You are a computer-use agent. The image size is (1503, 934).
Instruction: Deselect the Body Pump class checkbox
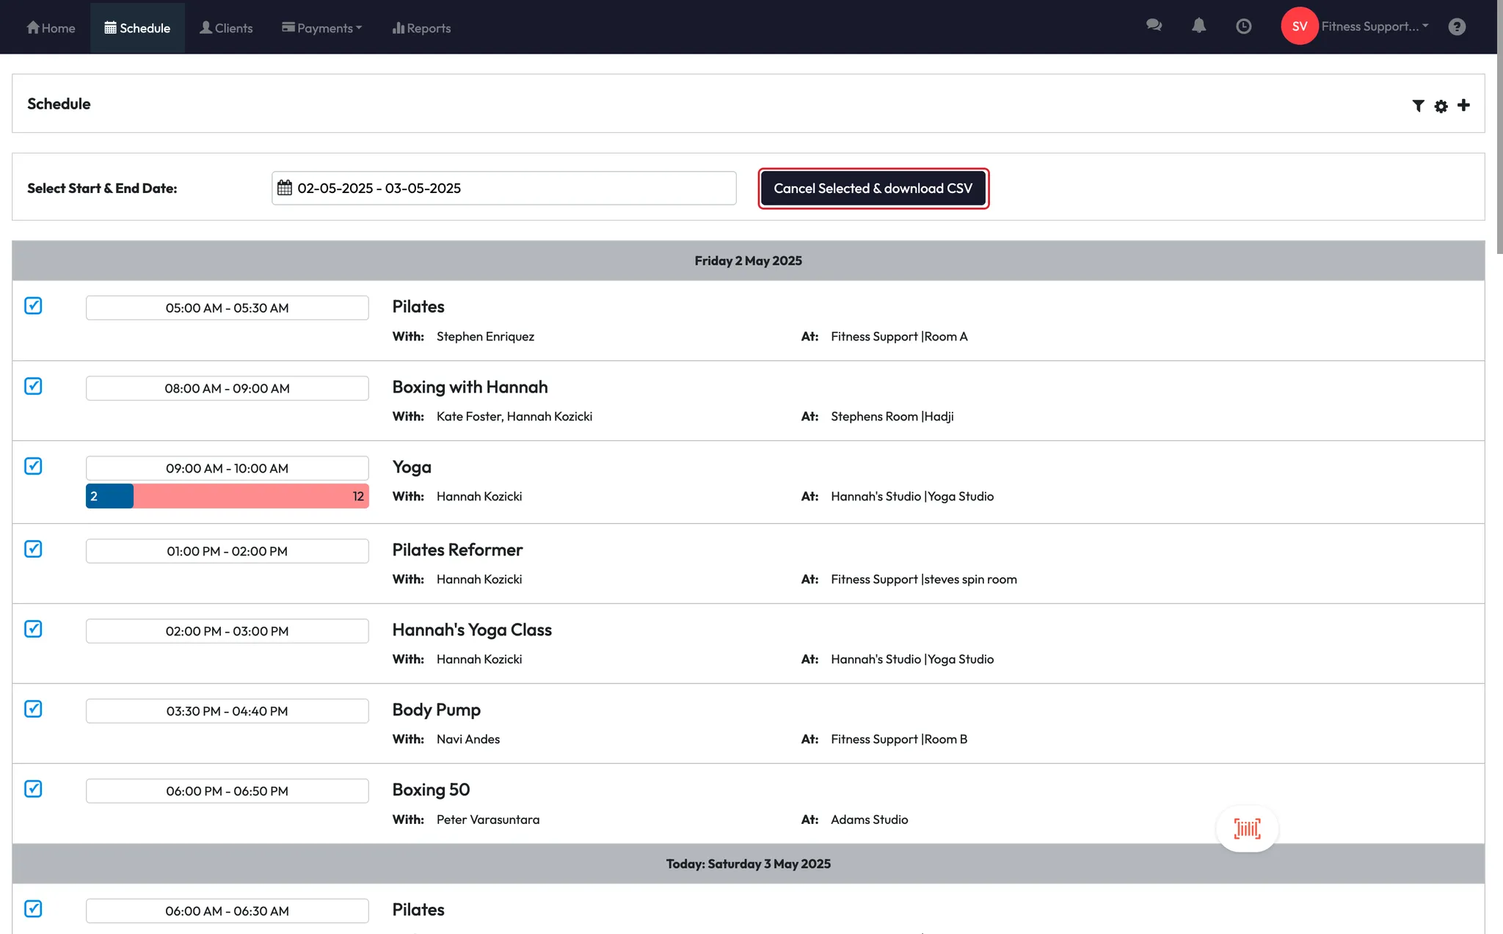click(33, 709)
